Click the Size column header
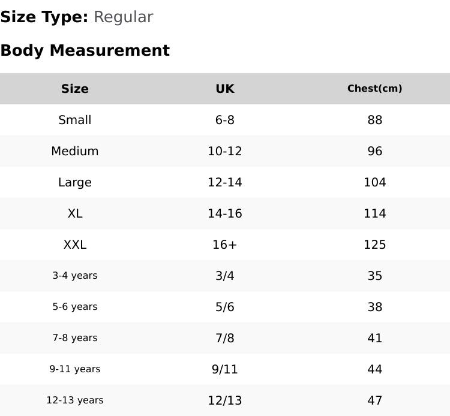This screenshot has width=450, height=416. (75, 89)
